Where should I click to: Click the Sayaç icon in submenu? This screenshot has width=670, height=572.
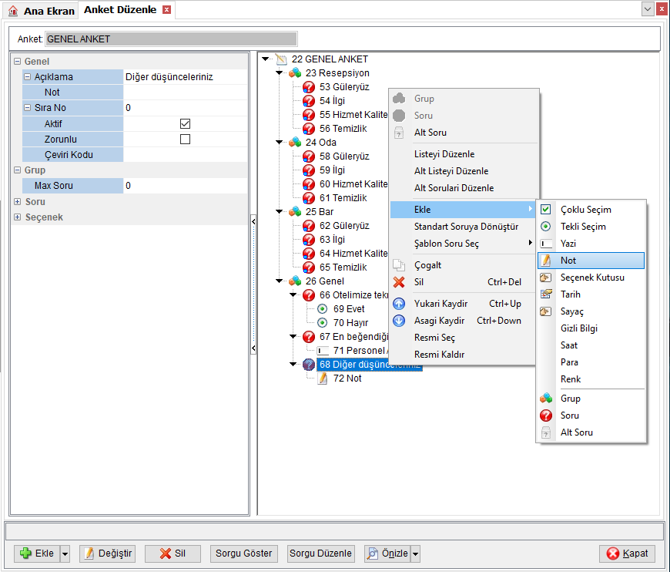pyautogui.click(x=546, y=311)
